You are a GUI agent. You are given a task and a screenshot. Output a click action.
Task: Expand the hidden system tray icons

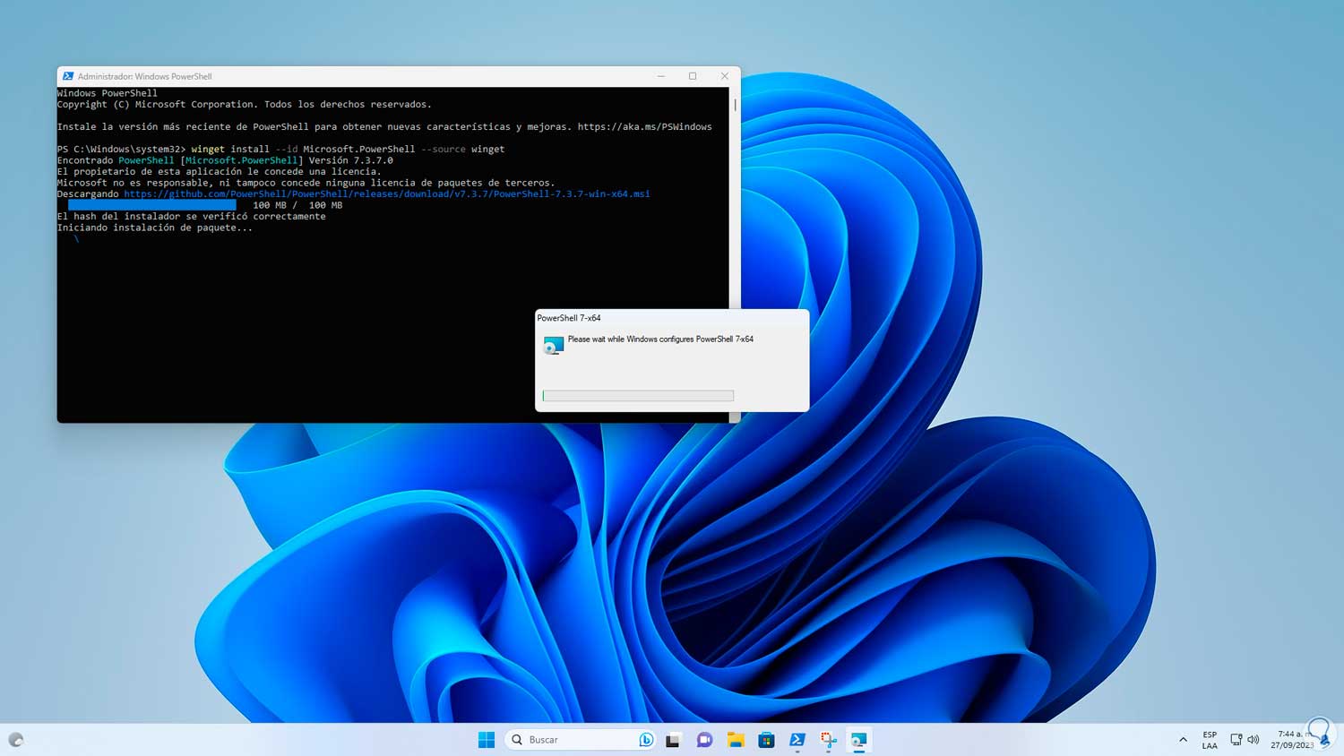(1183, 740)
